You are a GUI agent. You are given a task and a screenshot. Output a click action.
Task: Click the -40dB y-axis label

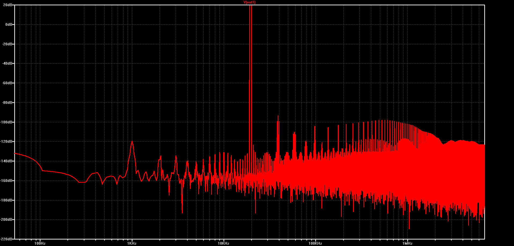[7, 64]
